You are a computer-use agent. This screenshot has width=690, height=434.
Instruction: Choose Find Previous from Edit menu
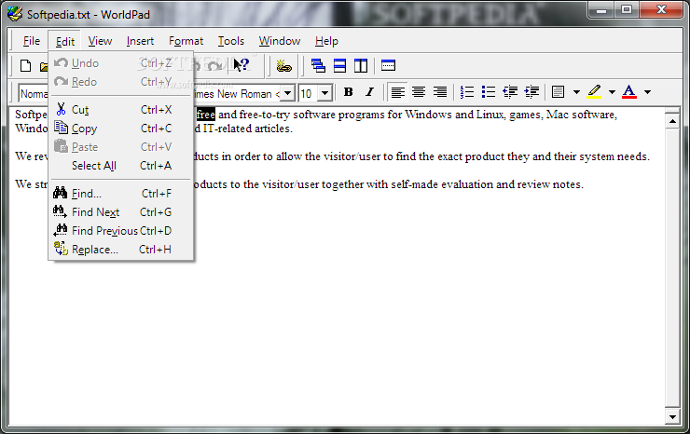121,231
